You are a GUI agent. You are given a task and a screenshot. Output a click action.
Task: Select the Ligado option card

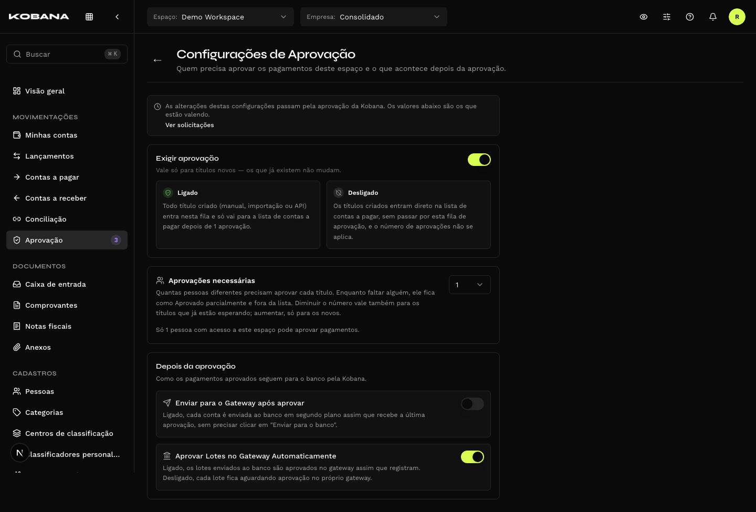coord(238,215)
